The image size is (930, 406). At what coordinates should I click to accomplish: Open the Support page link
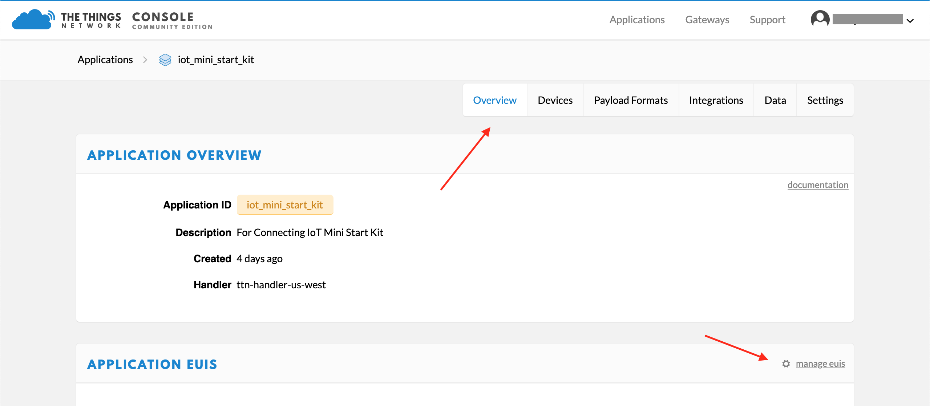[x=767, y=20]
